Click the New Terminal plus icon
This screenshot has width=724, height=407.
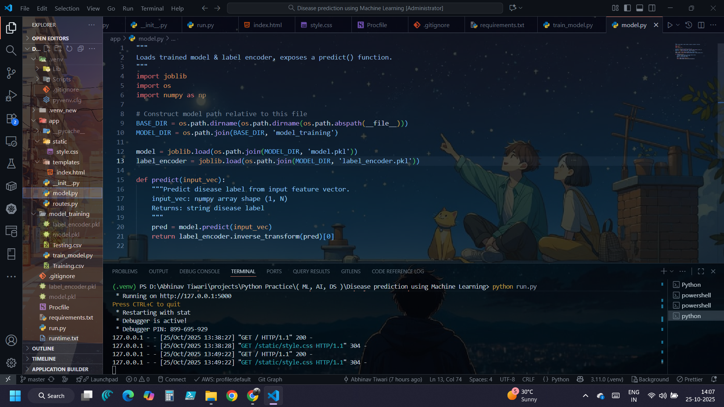(664, 271)
